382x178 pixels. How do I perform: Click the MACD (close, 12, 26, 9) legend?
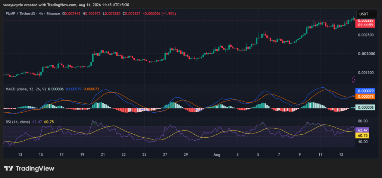coord(26,89)
